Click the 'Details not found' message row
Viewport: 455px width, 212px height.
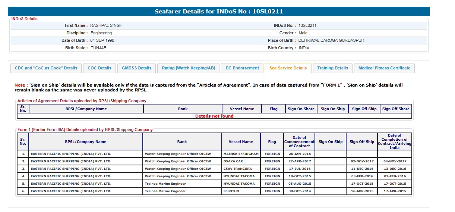(214, 116)
